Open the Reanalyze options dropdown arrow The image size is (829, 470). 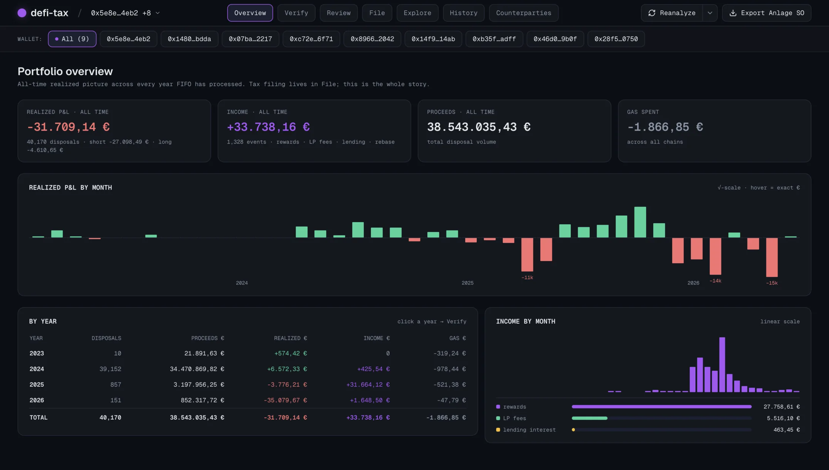[x=710, y=13]
